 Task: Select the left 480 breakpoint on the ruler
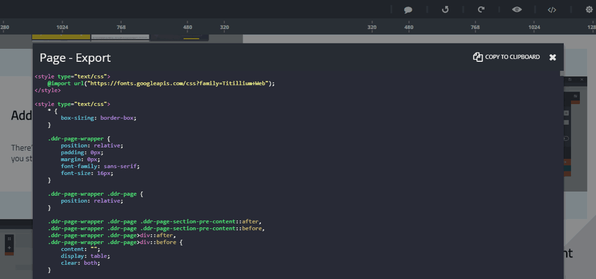[188, 27]
